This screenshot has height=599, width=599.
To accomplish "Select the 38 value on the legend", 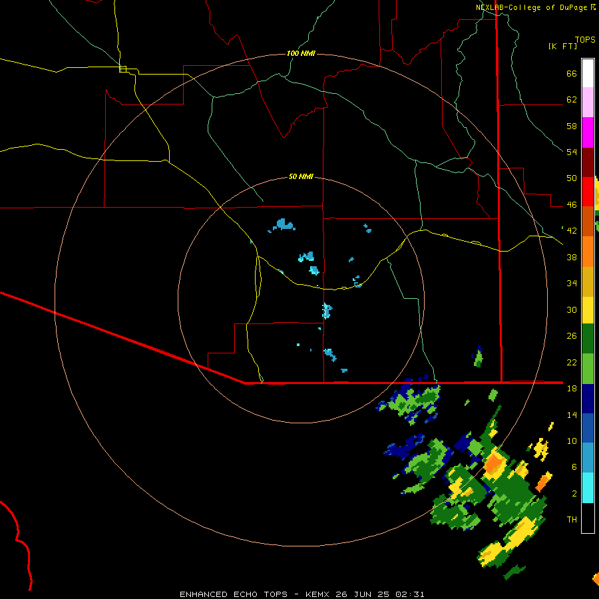I will [x=572, y=257].
